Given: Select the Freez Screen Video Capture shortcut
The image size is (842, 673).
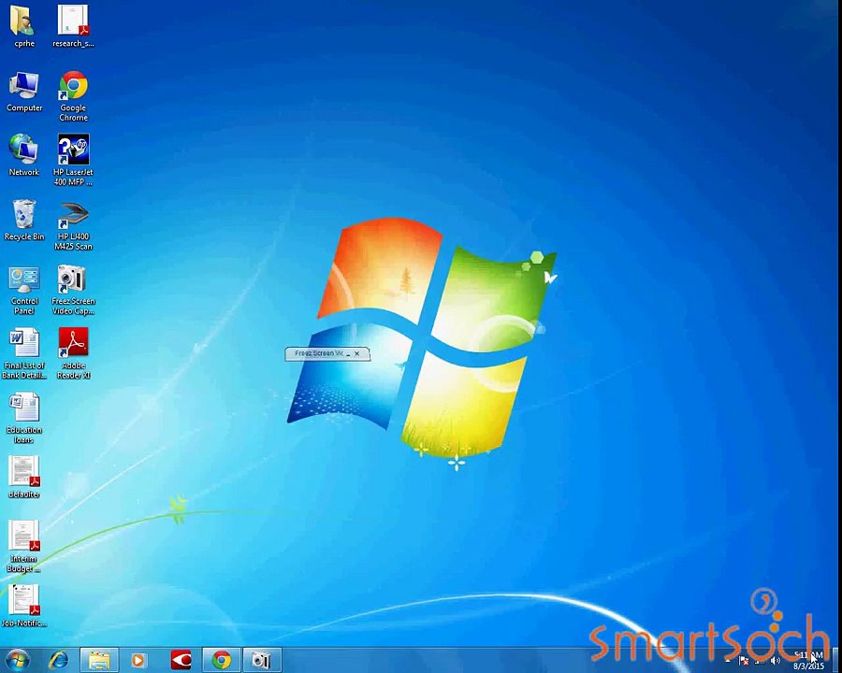Looking at the screenshot, I should 73,290.
